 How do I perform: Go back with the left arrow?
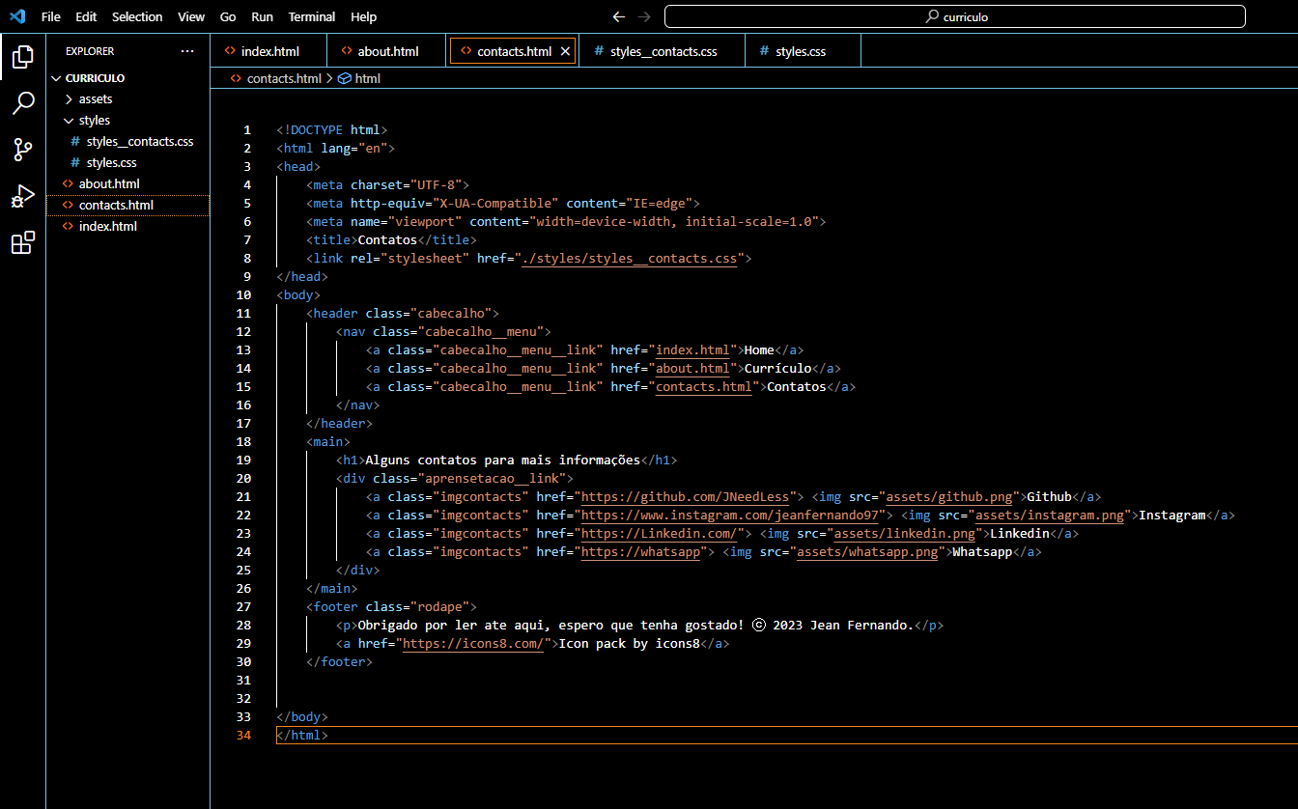click(619, 16)
